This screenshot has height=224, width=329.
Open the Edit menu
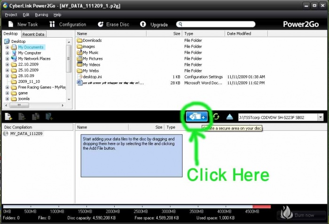pos(26,15)
